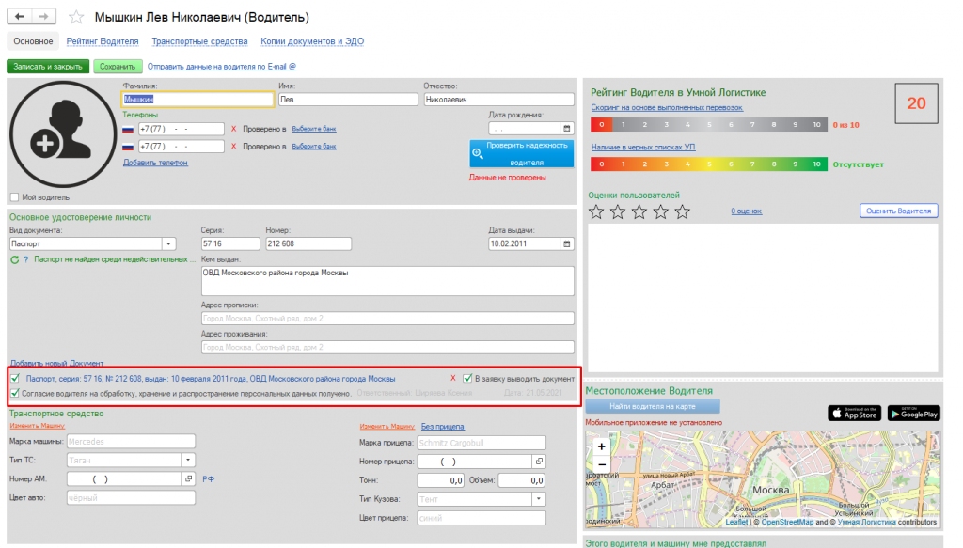963x548 pixels.
Task: Open Копии документов и ЭДО tab
Action: coord(312,41)
